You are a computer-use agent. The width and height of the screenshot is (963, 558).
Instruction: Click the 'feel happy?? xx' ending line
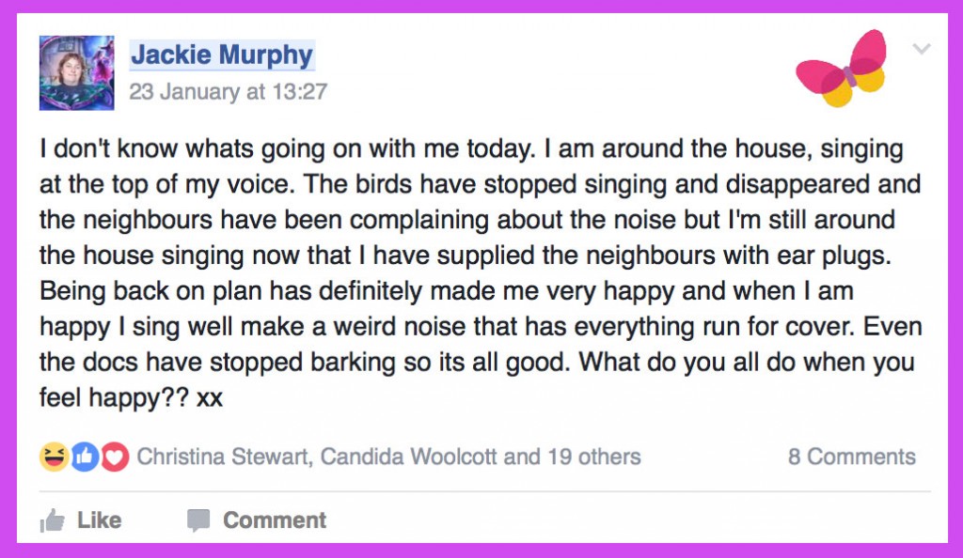pyautogui.click(x=131, y=398)
